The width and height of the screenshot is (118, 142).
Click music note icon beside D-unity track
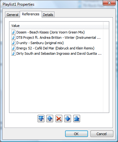pyautogui.click(x=13, y=43)
